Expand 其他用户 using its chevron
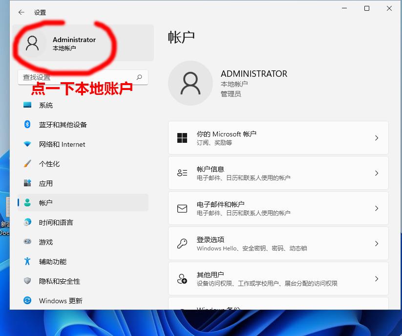This screenshot has width=402, height=336. [x=376, y=279]
